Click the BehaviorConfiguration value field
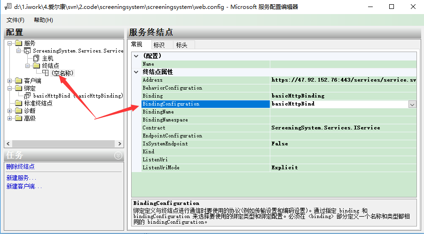The height and width of the screenshot is (234, 424). (x=343, y=88)
